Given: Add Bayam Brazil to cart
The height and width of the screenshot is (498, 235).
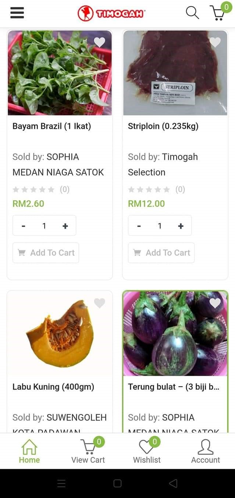Looking at the screenshot, I should click(x=46, y=253).
